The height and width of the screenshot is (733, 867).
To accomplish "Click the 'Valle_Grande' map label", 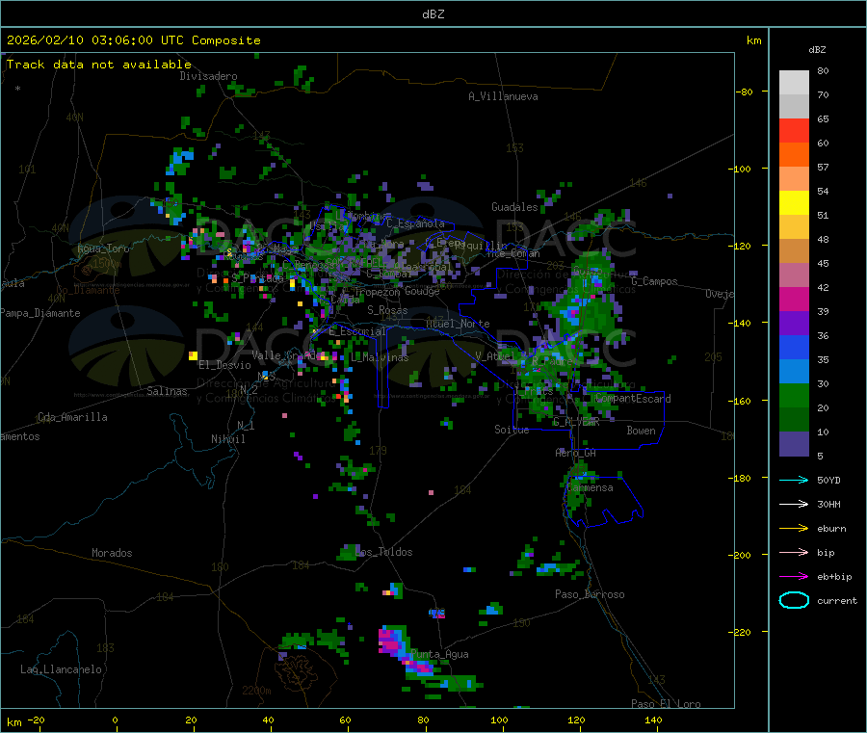I will click(x=286, y=354).
